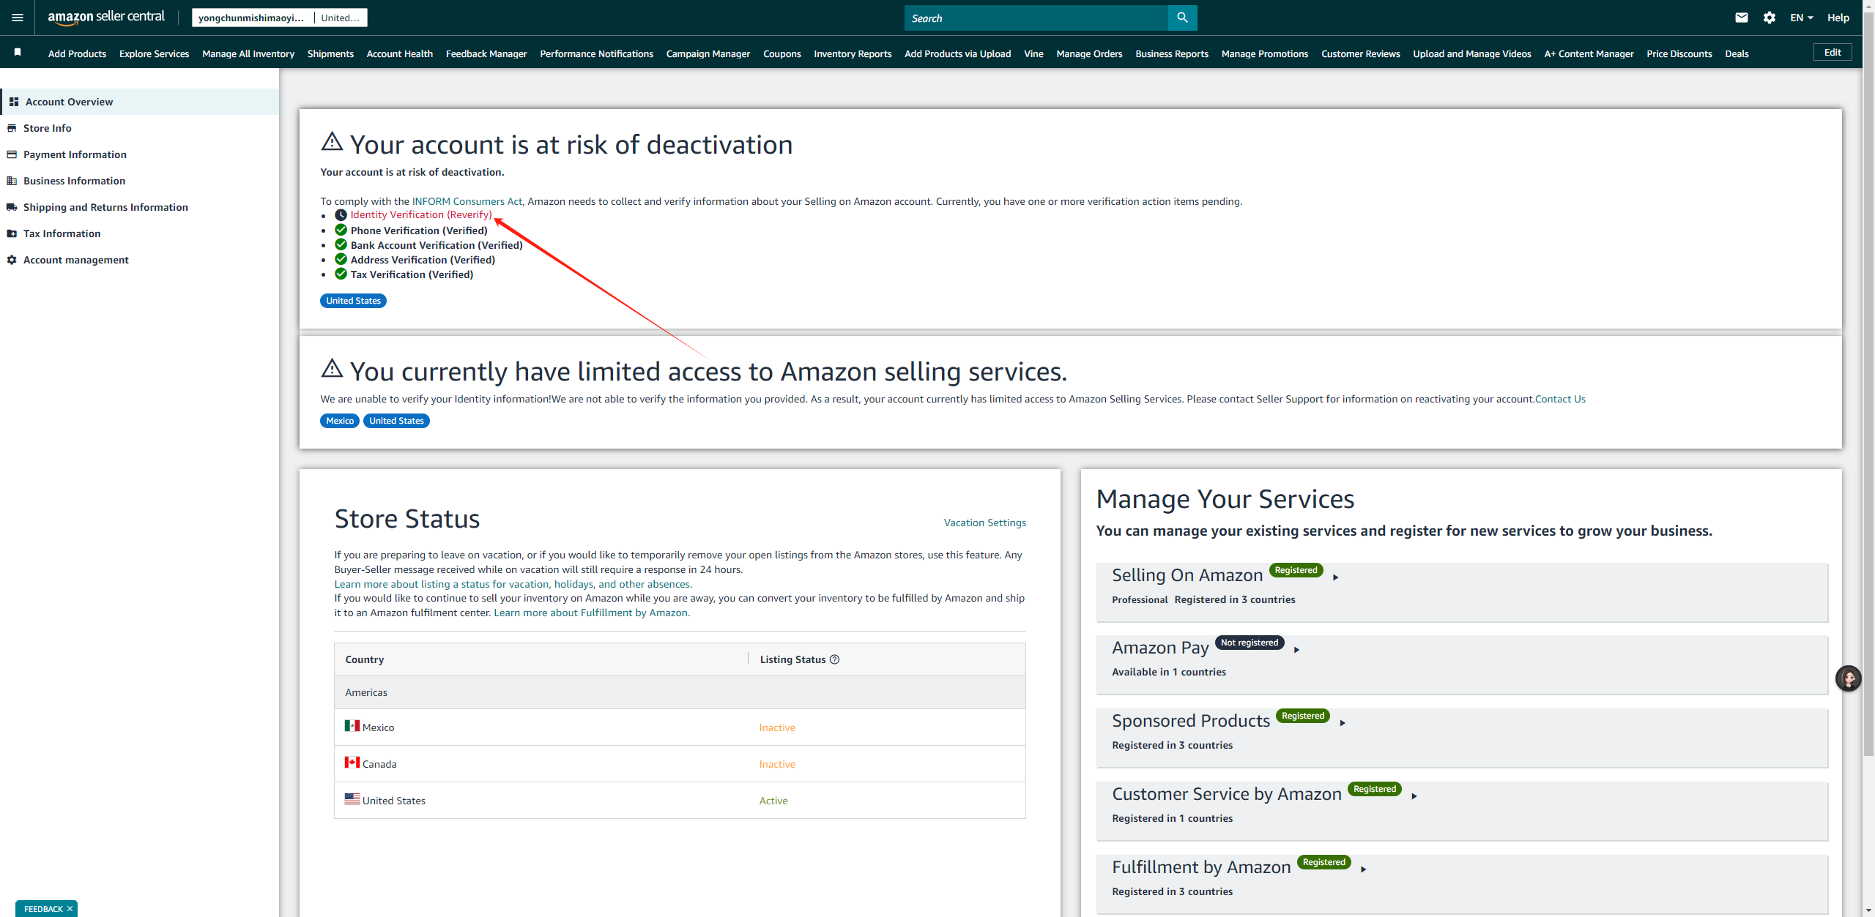
Task: Expand the Selling On Amazon service arrow
Action: pos(1336,577)
